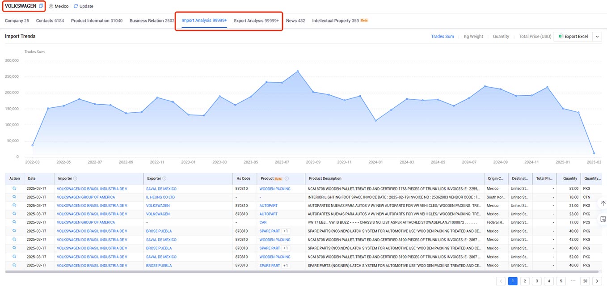607x288 pixels.
Task: Select the Export Analysis tab
Action: [x=257, y=21]
